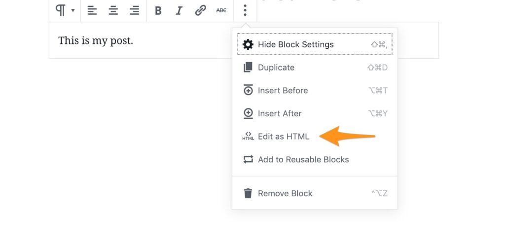Apply strikethrough formatting
The width and height of the screenshot is (505, 241).
click(x=221, y=11)
